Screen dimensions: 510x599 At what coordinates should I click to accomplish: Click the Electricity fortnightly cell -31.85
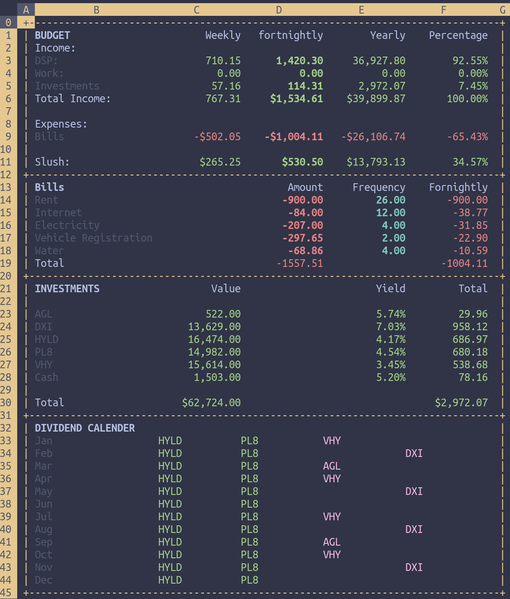coord(470,225)
